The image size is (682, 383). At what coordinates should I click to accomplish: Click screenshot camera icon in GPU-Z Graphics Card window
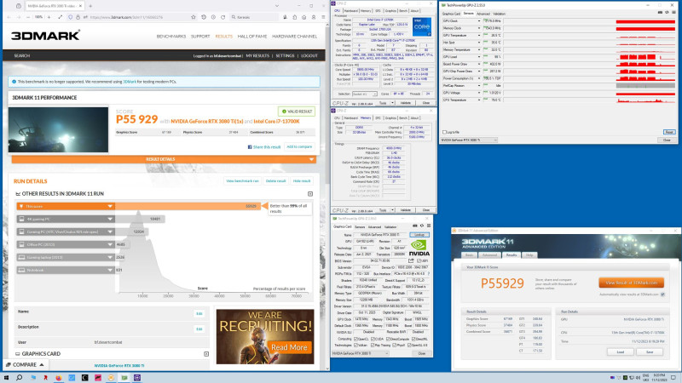414,226
